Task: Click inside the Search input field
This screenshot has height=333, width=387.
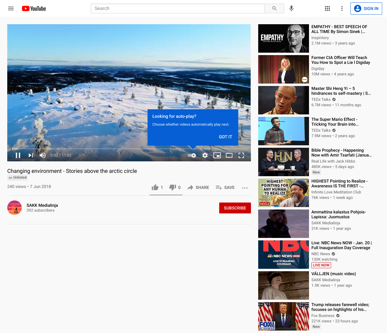Action: (x=177, y=8)
